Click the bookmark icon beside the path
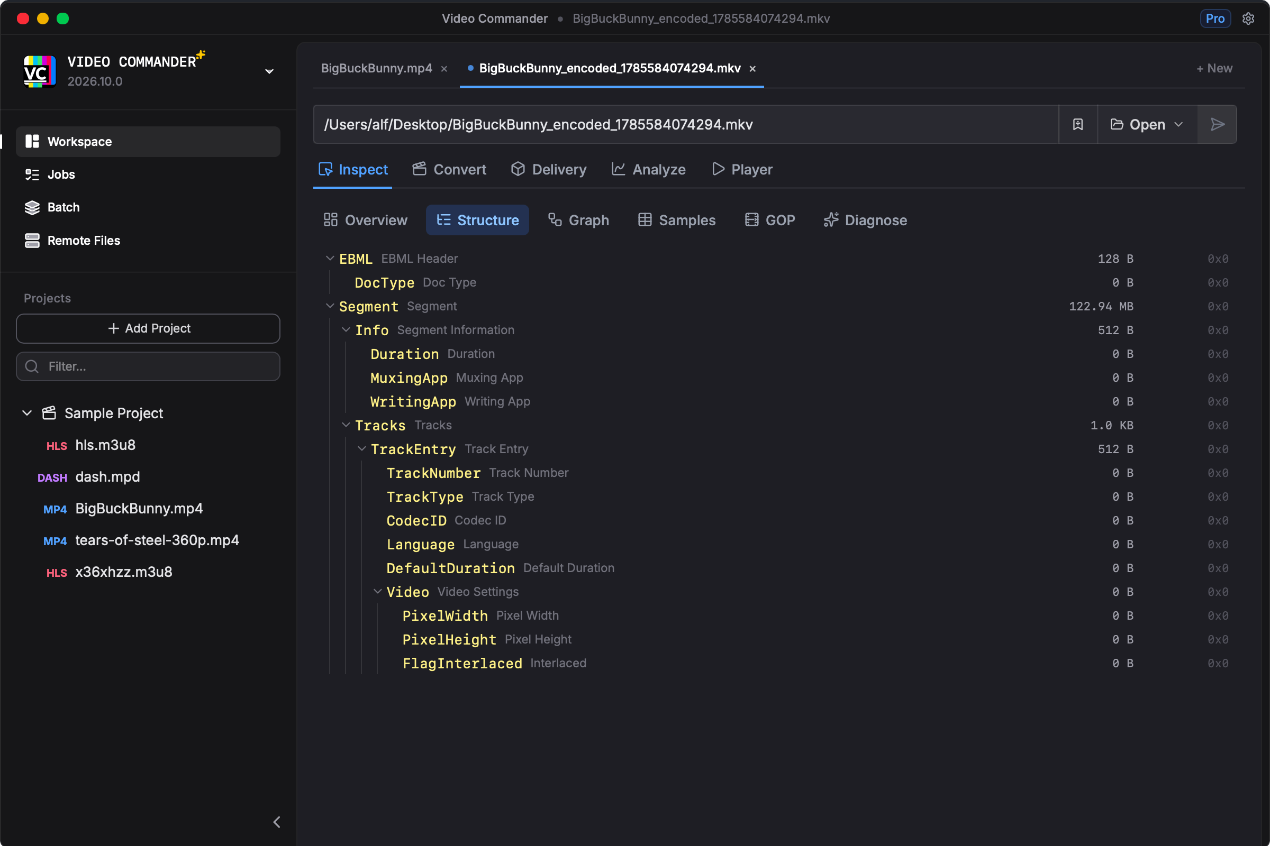Image resolution: width=1270 pixels, height=846 pixels. click(1078, 125)
